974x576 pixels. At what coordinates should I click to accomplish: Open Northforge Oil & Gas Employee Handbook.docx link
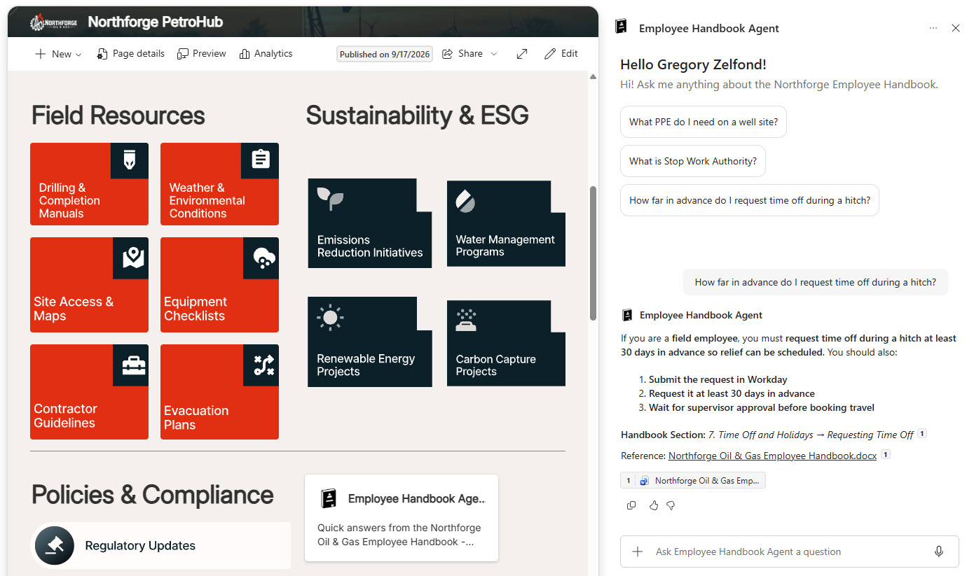pyautogui.click(x=772, y=456)
